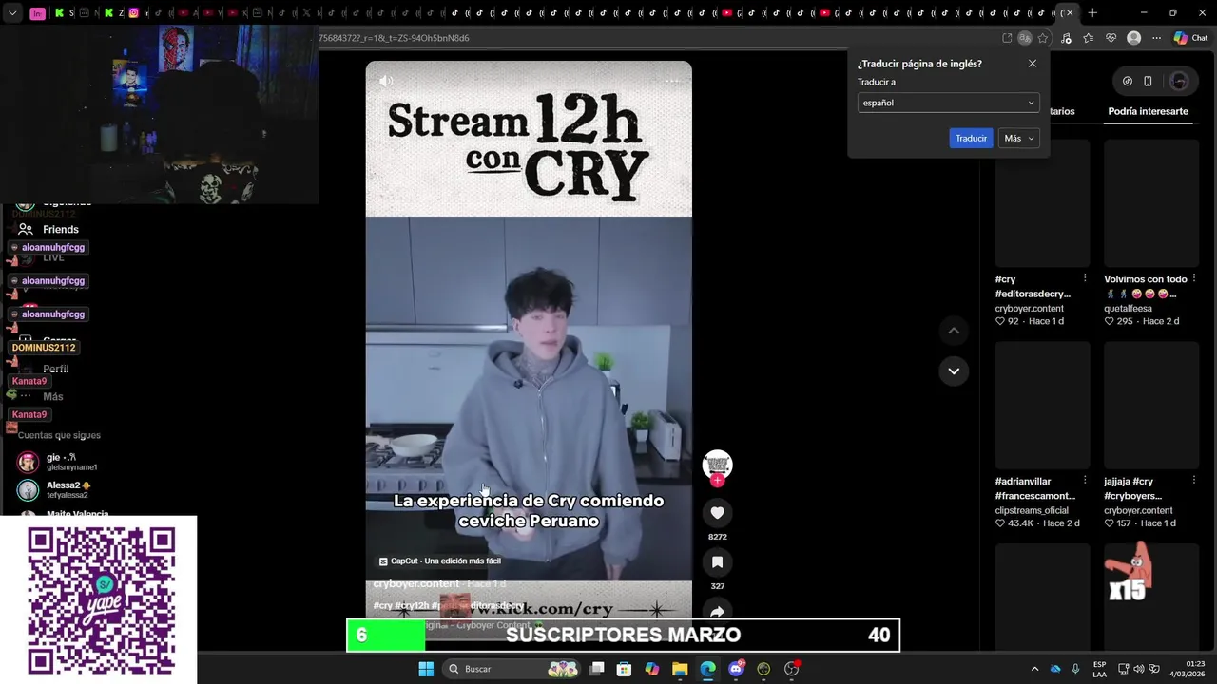Screen dimensions: 1217x684
Task: Open video options three-dot menu
Action: coord(672,81)
